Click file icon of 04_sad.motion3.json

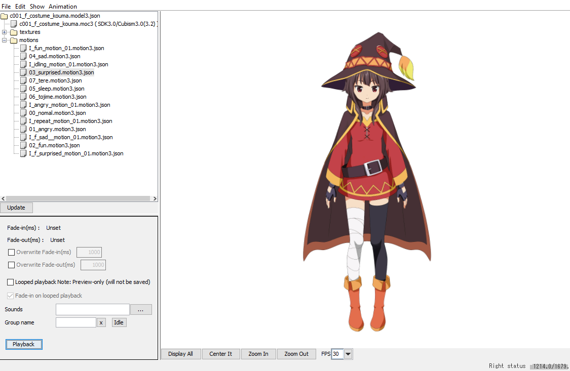pos(24,56)
